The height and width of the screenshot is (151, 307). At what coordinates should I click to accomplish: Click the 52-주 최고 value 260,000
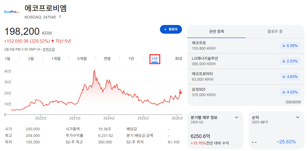click(105, 142)
